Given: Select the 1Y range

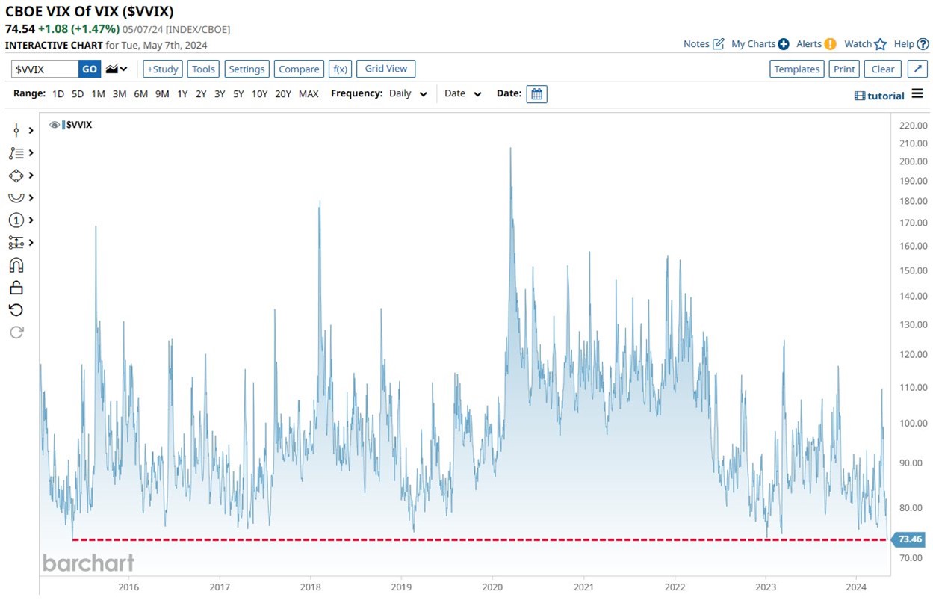Looking at the screenshot, I should [x=182, y=94].
